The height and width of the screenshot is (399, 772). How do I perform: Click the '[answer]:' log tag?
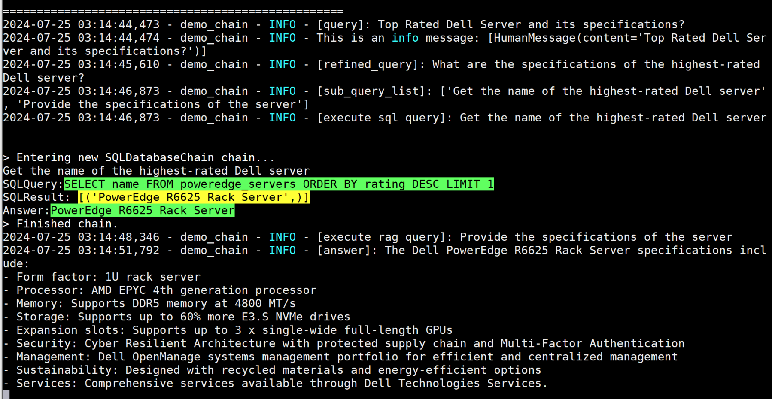point(347,251)
